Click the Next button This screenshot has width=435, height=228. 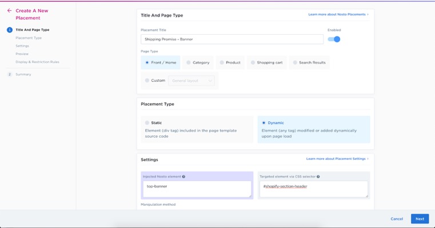coord(420,219)
